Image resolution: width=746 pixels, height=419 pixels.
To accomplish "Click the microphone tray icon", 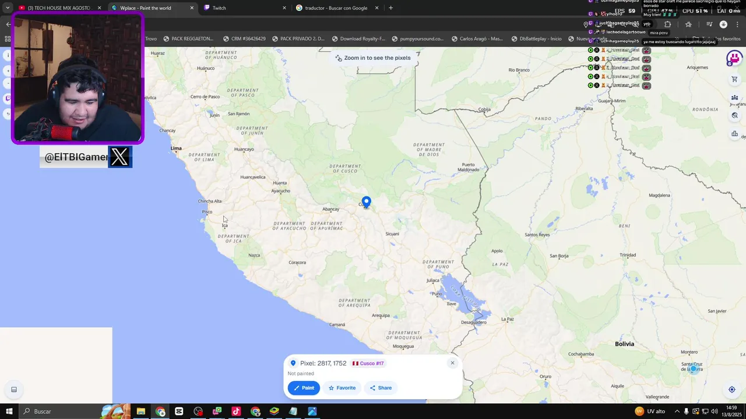I will [x=687, y=411].
